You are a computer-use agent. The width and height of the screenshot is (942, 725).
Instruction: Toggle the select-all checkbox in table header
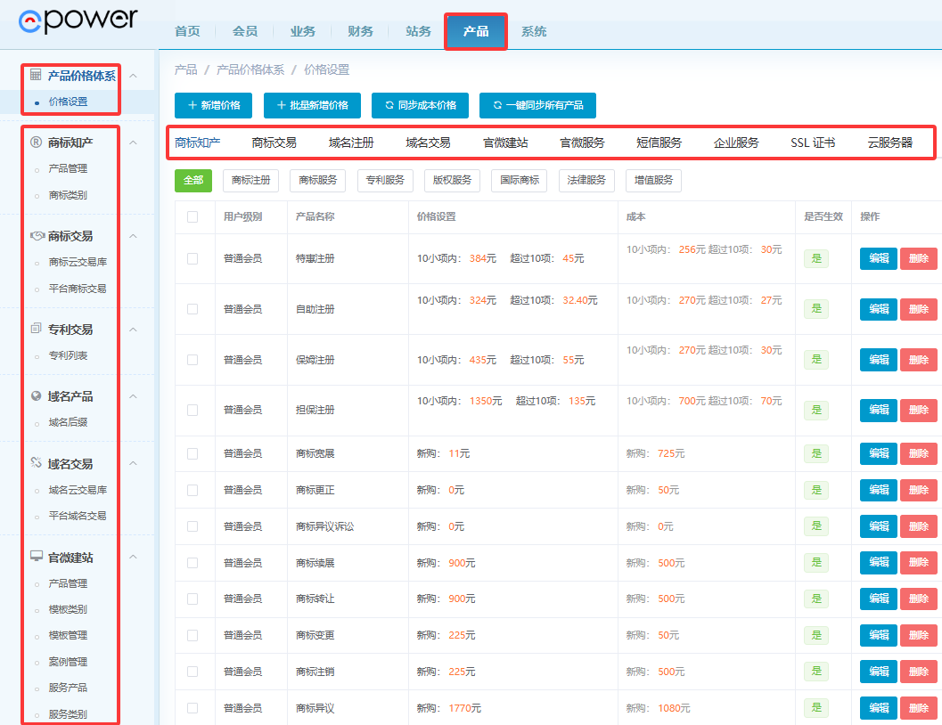(x=192, y=216)
